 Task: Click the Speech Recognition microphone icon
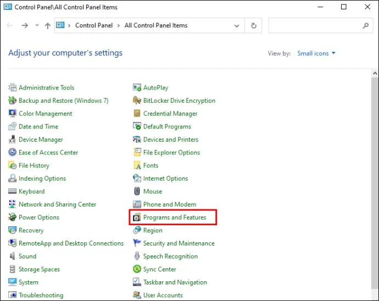coord(137,256)
